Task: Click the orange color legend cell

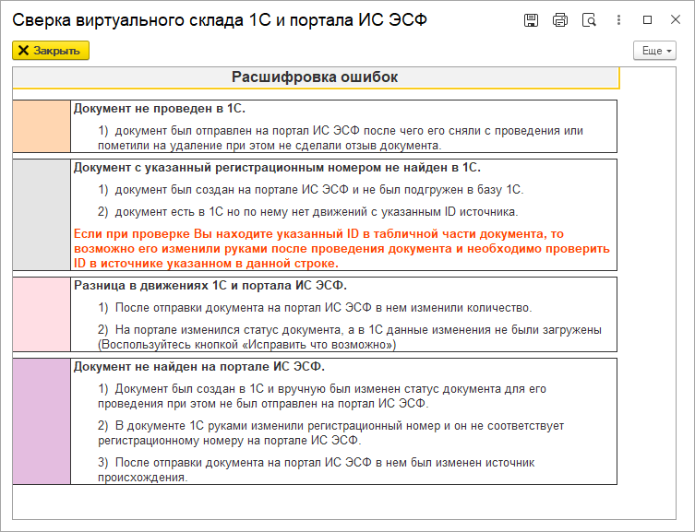Action: (42, 126)
